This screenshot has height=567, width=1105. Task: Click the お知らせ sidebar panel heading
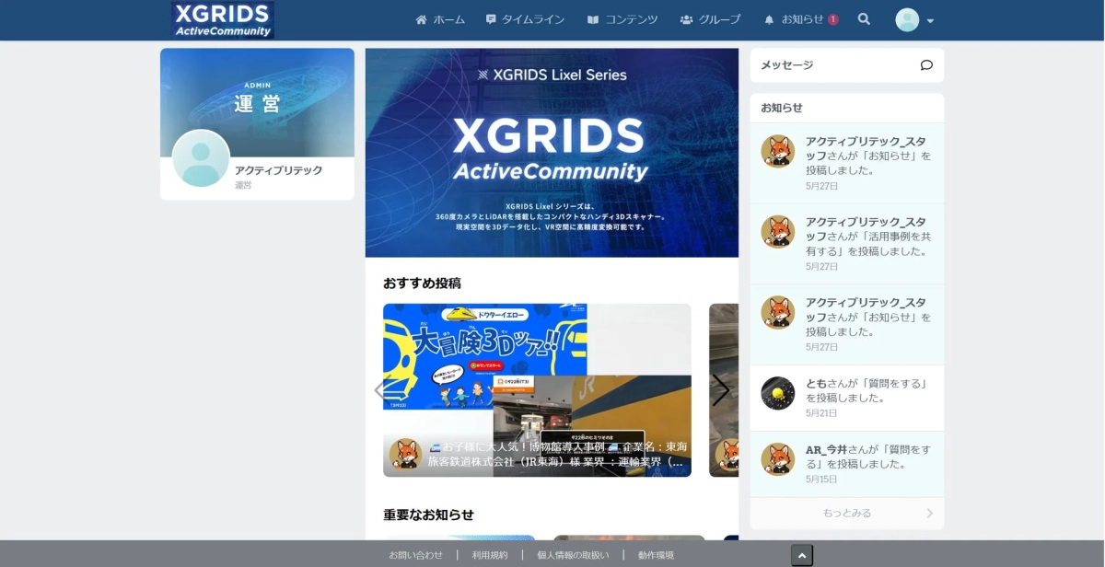click(x=782, y=108)
